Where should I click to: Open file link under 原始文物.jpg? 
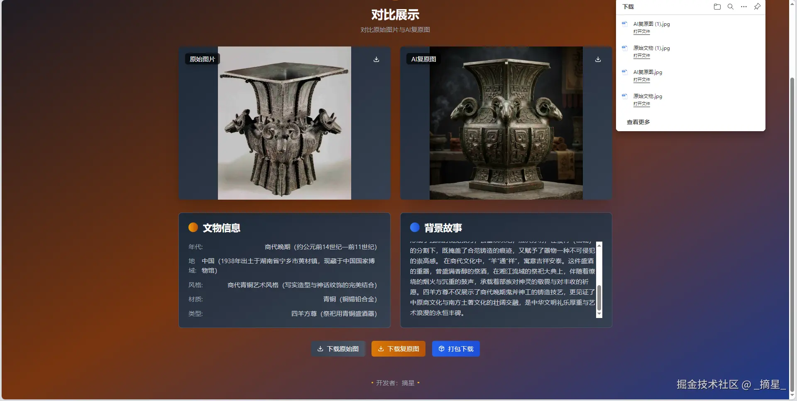(x=642, y=104)
